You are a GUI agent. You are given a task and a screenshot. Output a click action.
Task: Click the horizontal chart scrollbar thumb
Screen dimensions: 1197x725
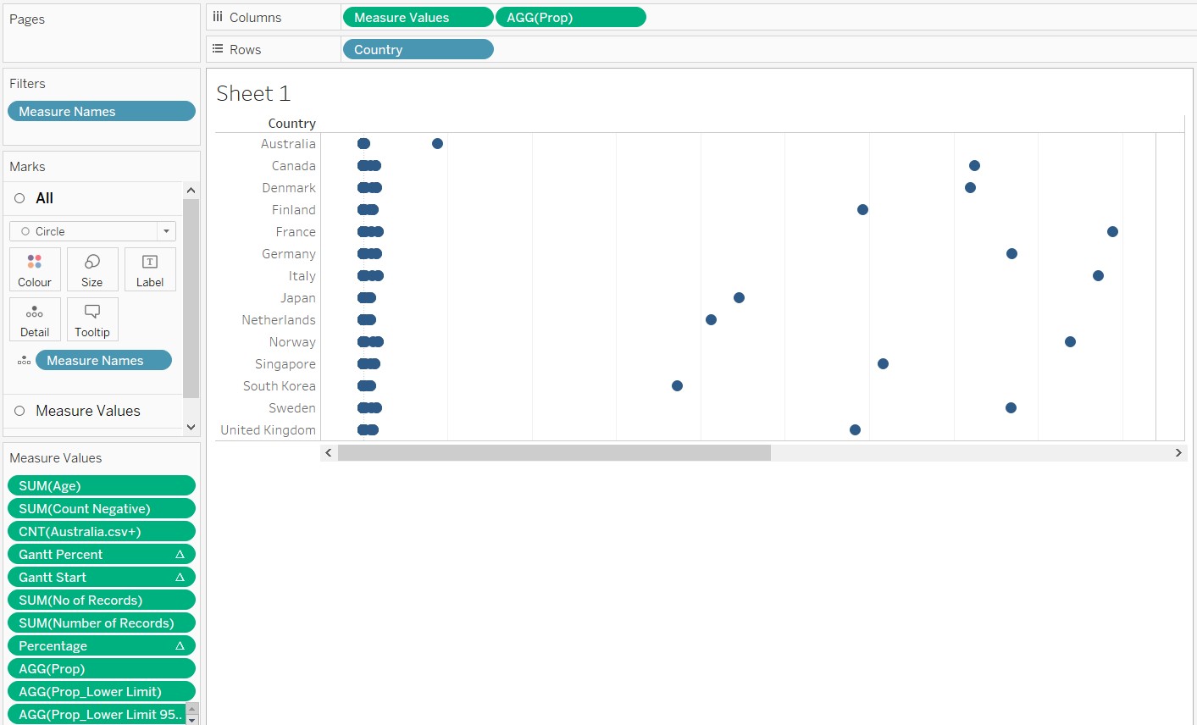(554, 453)
